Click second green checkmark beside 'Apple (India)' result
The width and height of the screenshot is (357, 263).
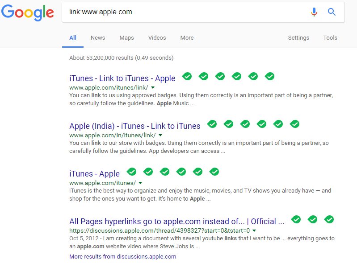coord(228,124)
